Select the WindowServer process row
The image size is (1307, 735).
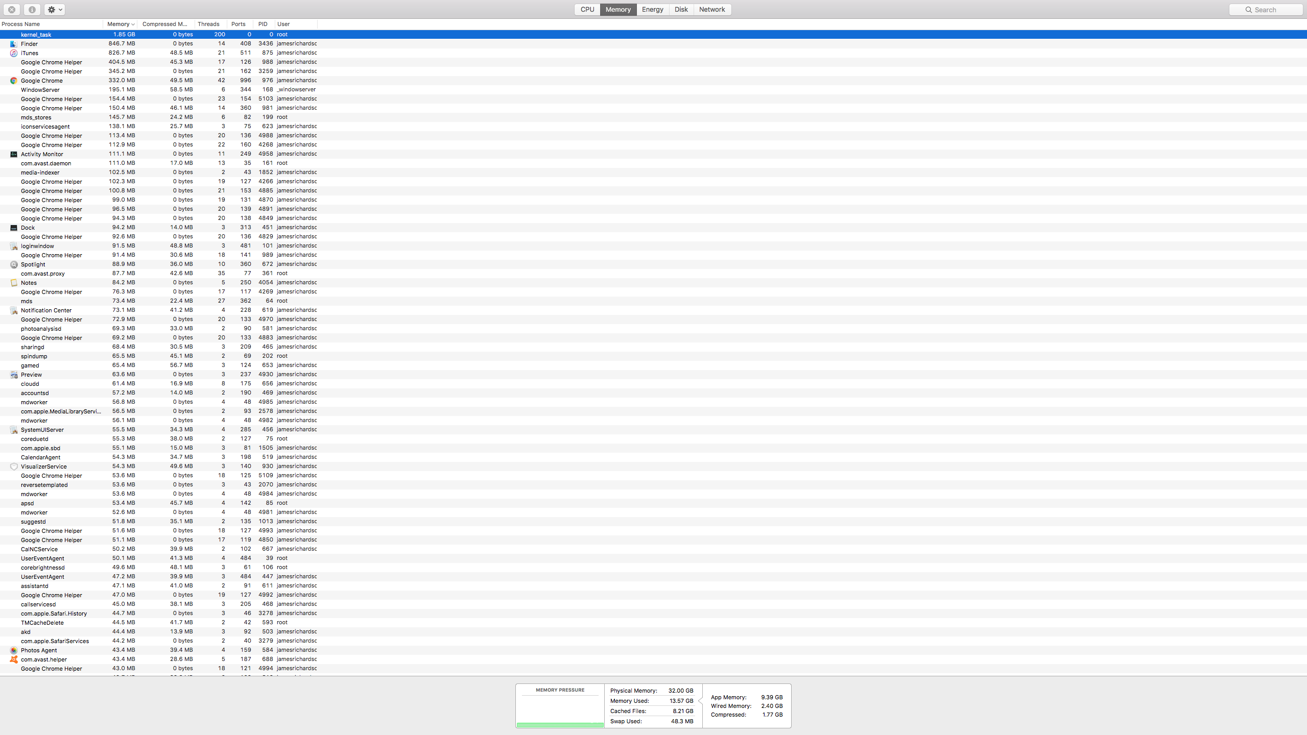coord(40,90)
